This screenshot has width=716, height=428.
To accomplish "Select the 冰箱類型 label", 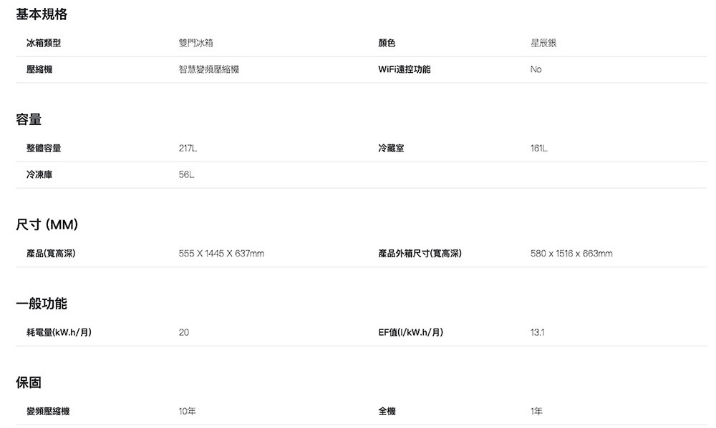I will [x=43, y=44].
